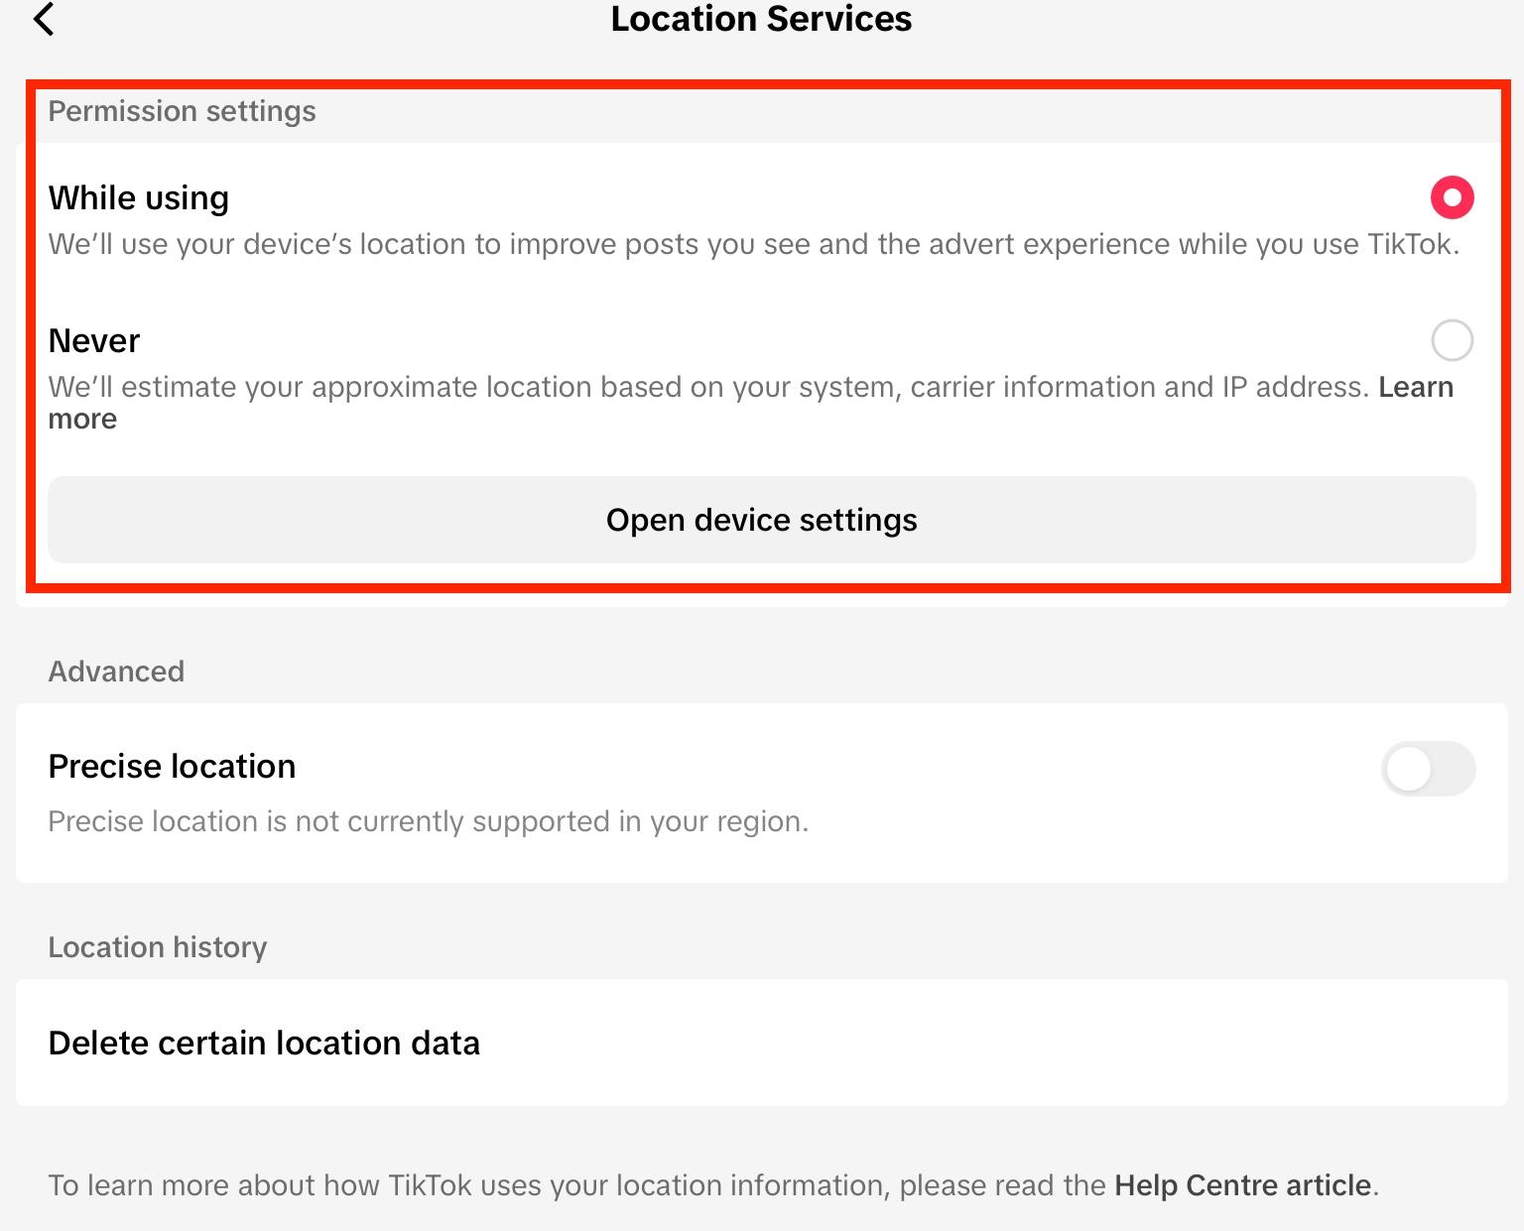Click the precise location not supported notice
Screen dimensions: 1524x1231
tap(428, 821)
